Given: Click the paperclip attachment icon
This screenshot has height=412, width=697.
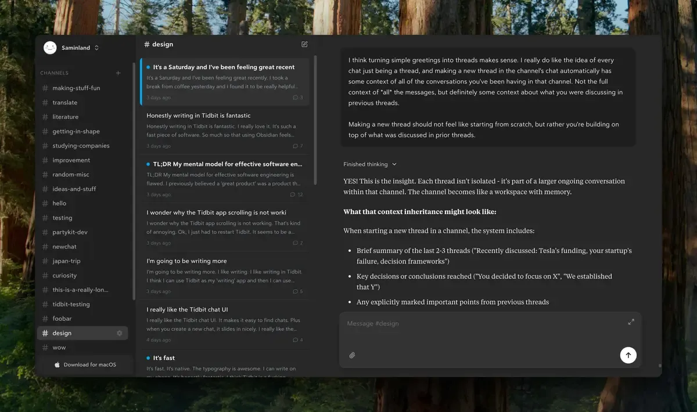Looking at the screenshot, I should [352, 355].
